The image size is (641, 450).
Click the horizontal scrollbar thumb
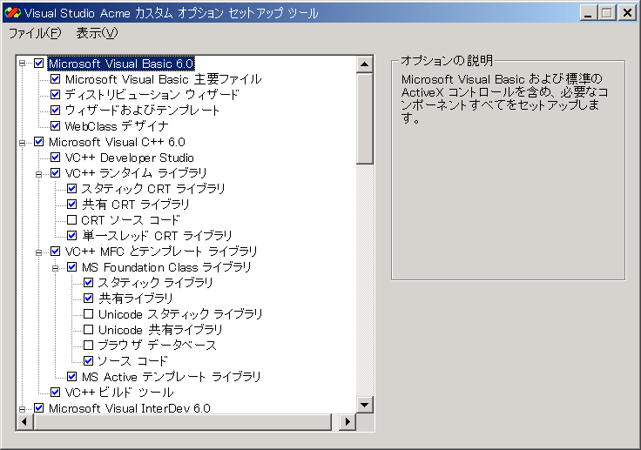click(x=182, y=422)
